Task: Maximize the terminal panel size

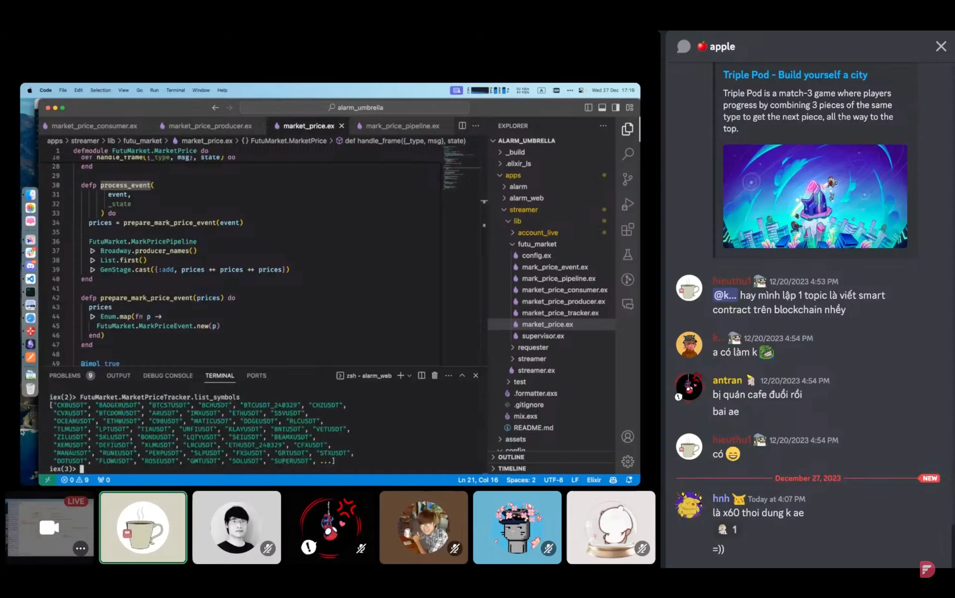Action: click(x=462, y=375)
